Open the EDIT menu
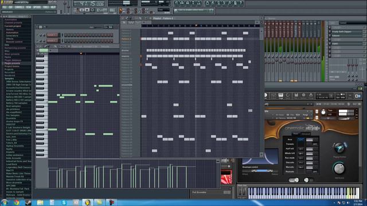Screen dimensions: 367x206 click(10, 7)
